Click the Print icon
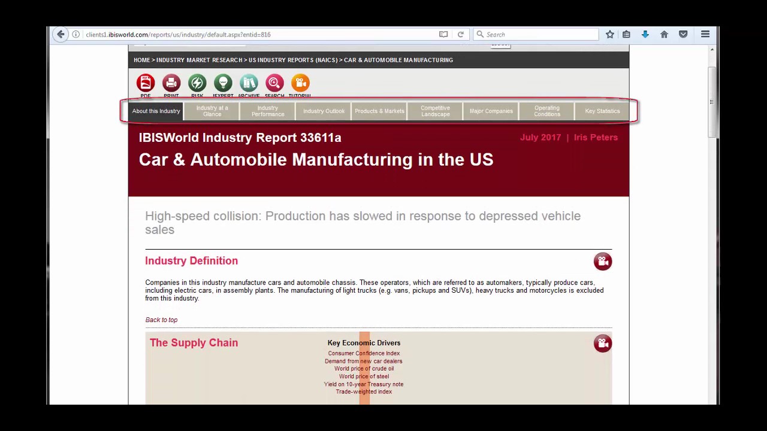767x431 pixels. coord(171,83)
